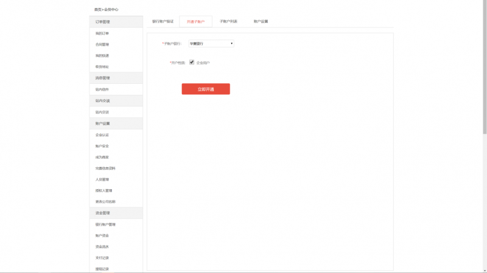Viewport: 487px width, 273px height.
Task: Open 资金流水 in the sidebar
Action: pyautogui.click(x=102, y=247)
